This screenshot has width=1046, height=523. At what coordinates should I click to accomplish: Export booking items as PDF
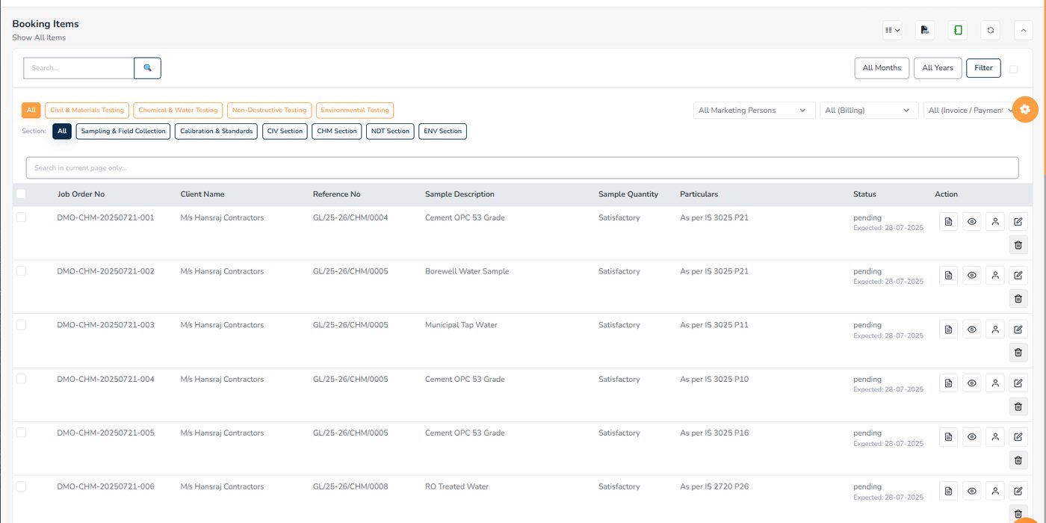925,30
